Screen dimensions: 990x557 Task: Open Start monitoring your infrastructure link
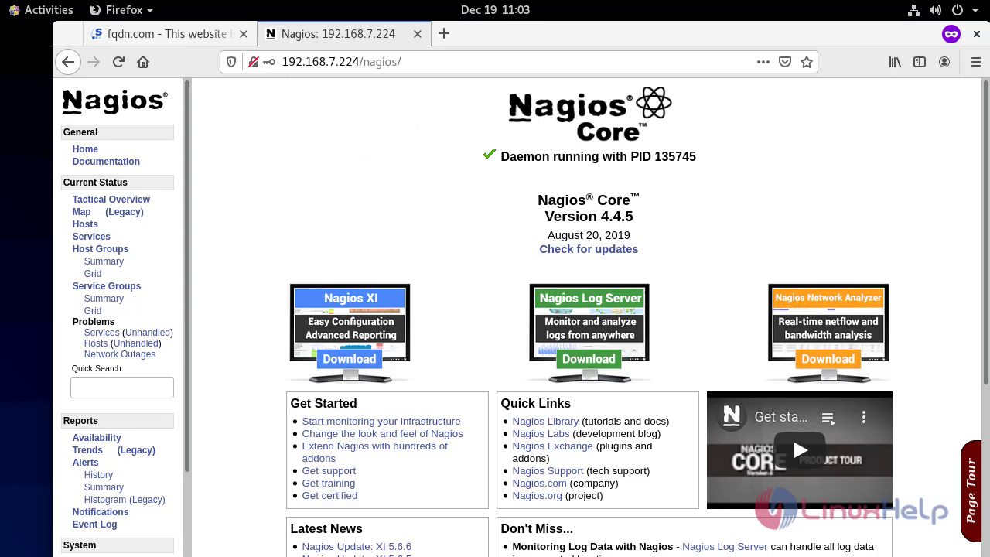[381, 422]
